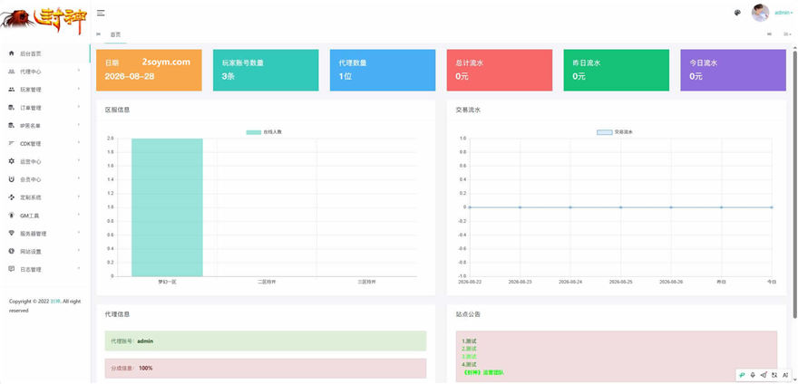Collapse the sidebar with the hamburger icon
Screen dimensions: 798x384
[101, 14]
